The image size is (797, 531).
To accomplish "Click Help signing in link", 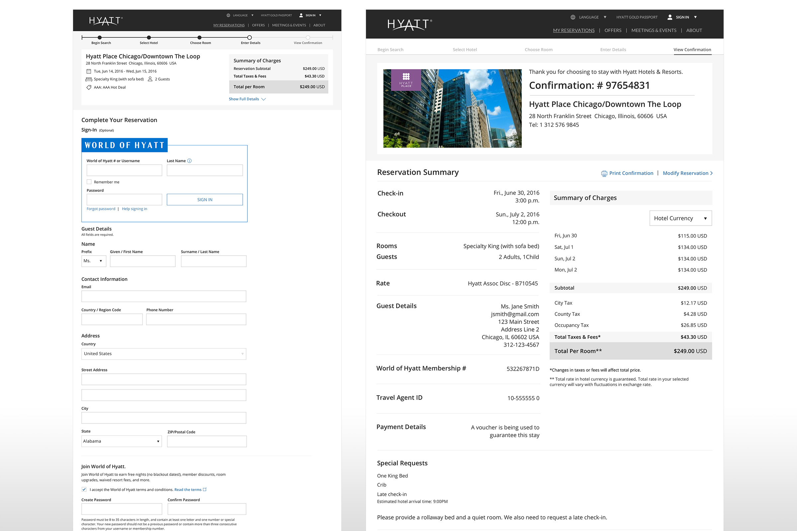I will click(134, 209).
